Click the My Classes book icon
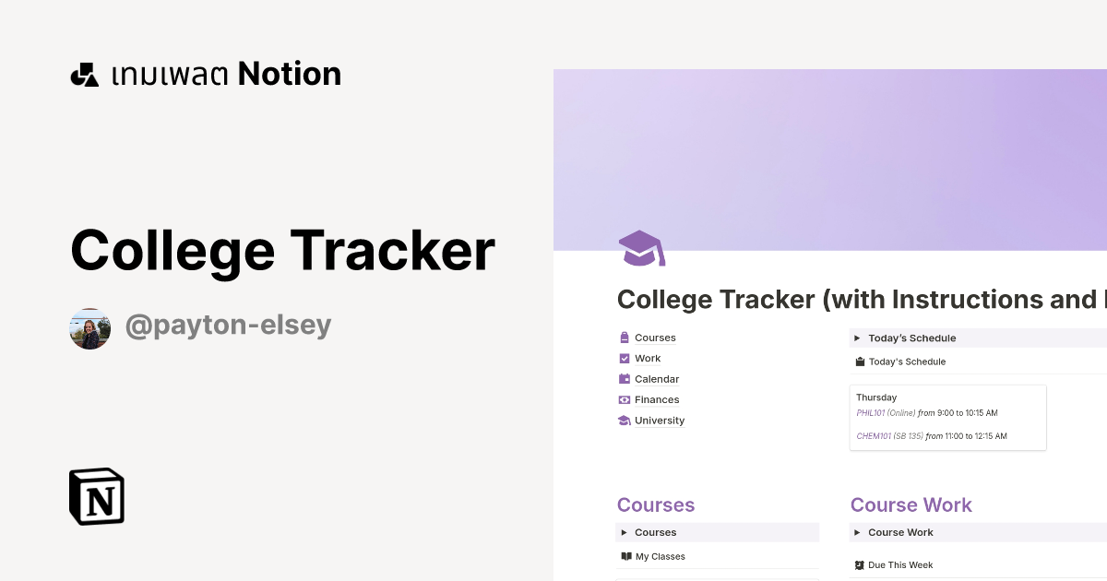 626,556
